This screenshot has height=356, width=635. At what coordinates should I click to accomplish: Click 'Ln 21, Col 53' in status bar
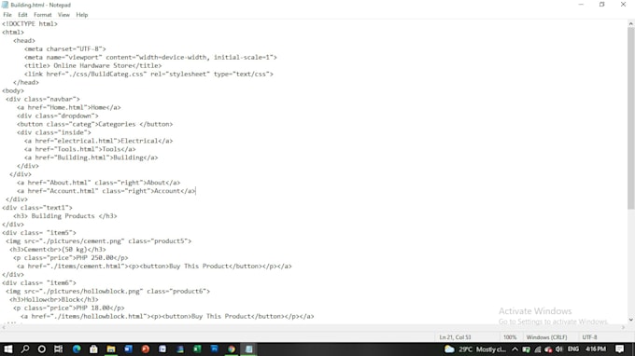point(455,337)
